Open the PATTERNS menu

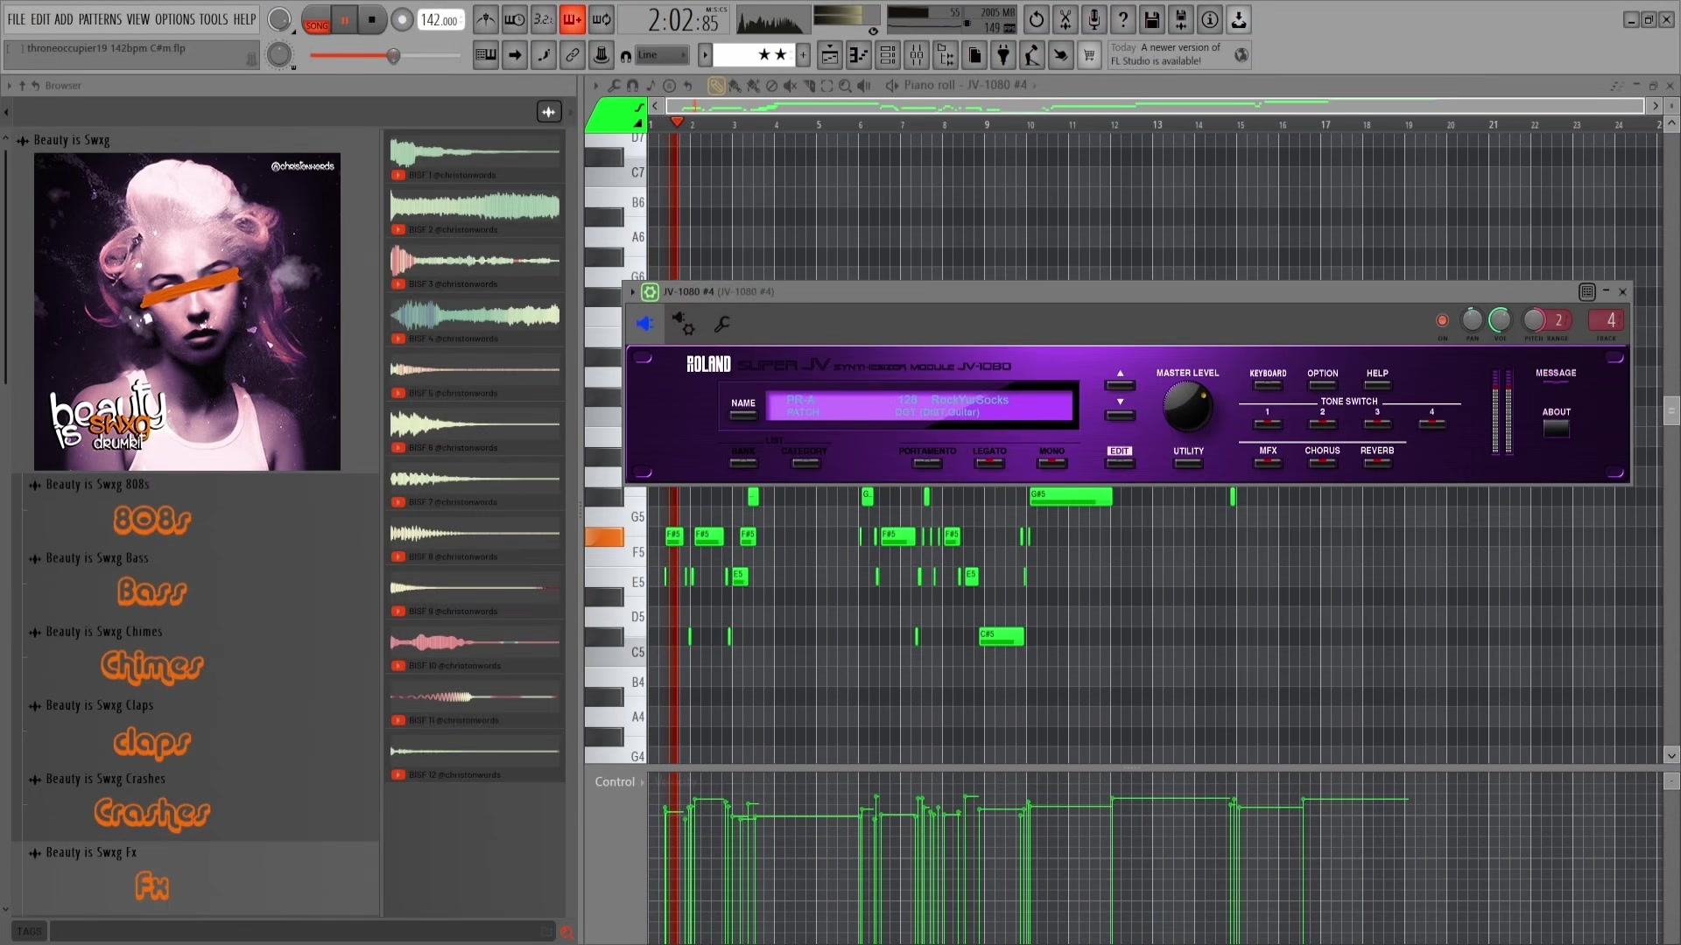pyautogui.click(x=100, y=19)
